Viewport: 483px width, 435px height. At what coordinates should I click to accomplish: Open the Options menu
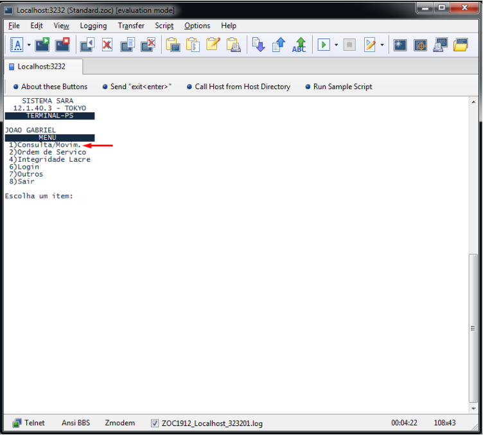(x=197, y=26)
